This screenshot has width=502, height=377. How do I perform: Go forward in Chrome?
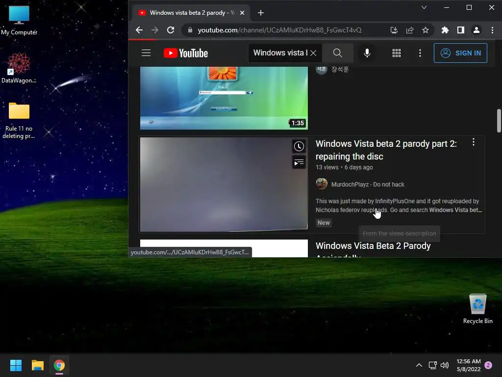tap(155, 30)
